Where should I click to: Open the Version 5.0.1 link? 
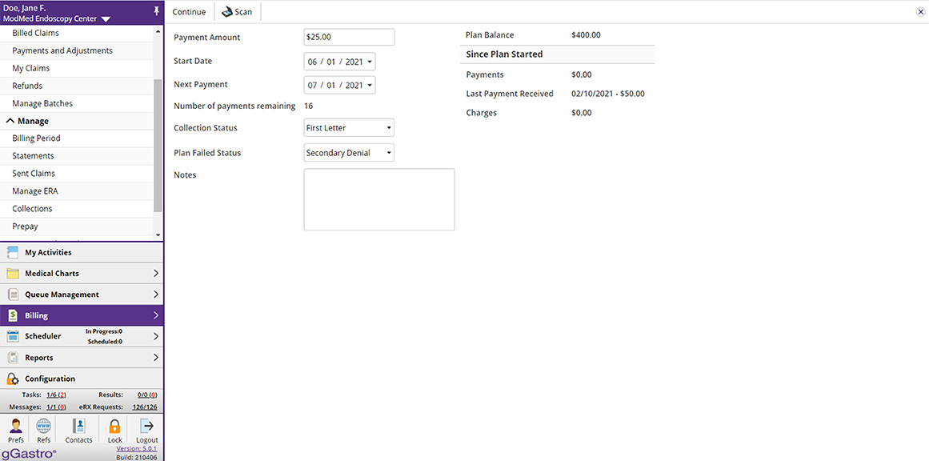136,447
